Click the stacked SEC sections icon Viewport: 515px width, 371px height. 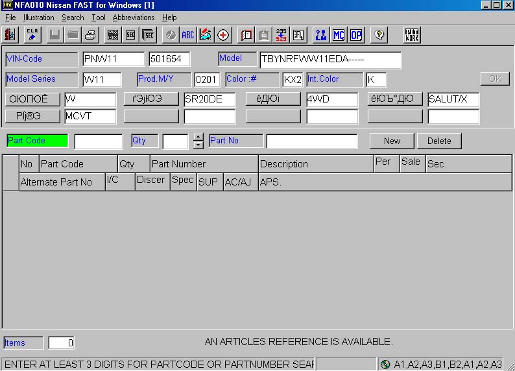pyautogui.click(x=148, y=35)
